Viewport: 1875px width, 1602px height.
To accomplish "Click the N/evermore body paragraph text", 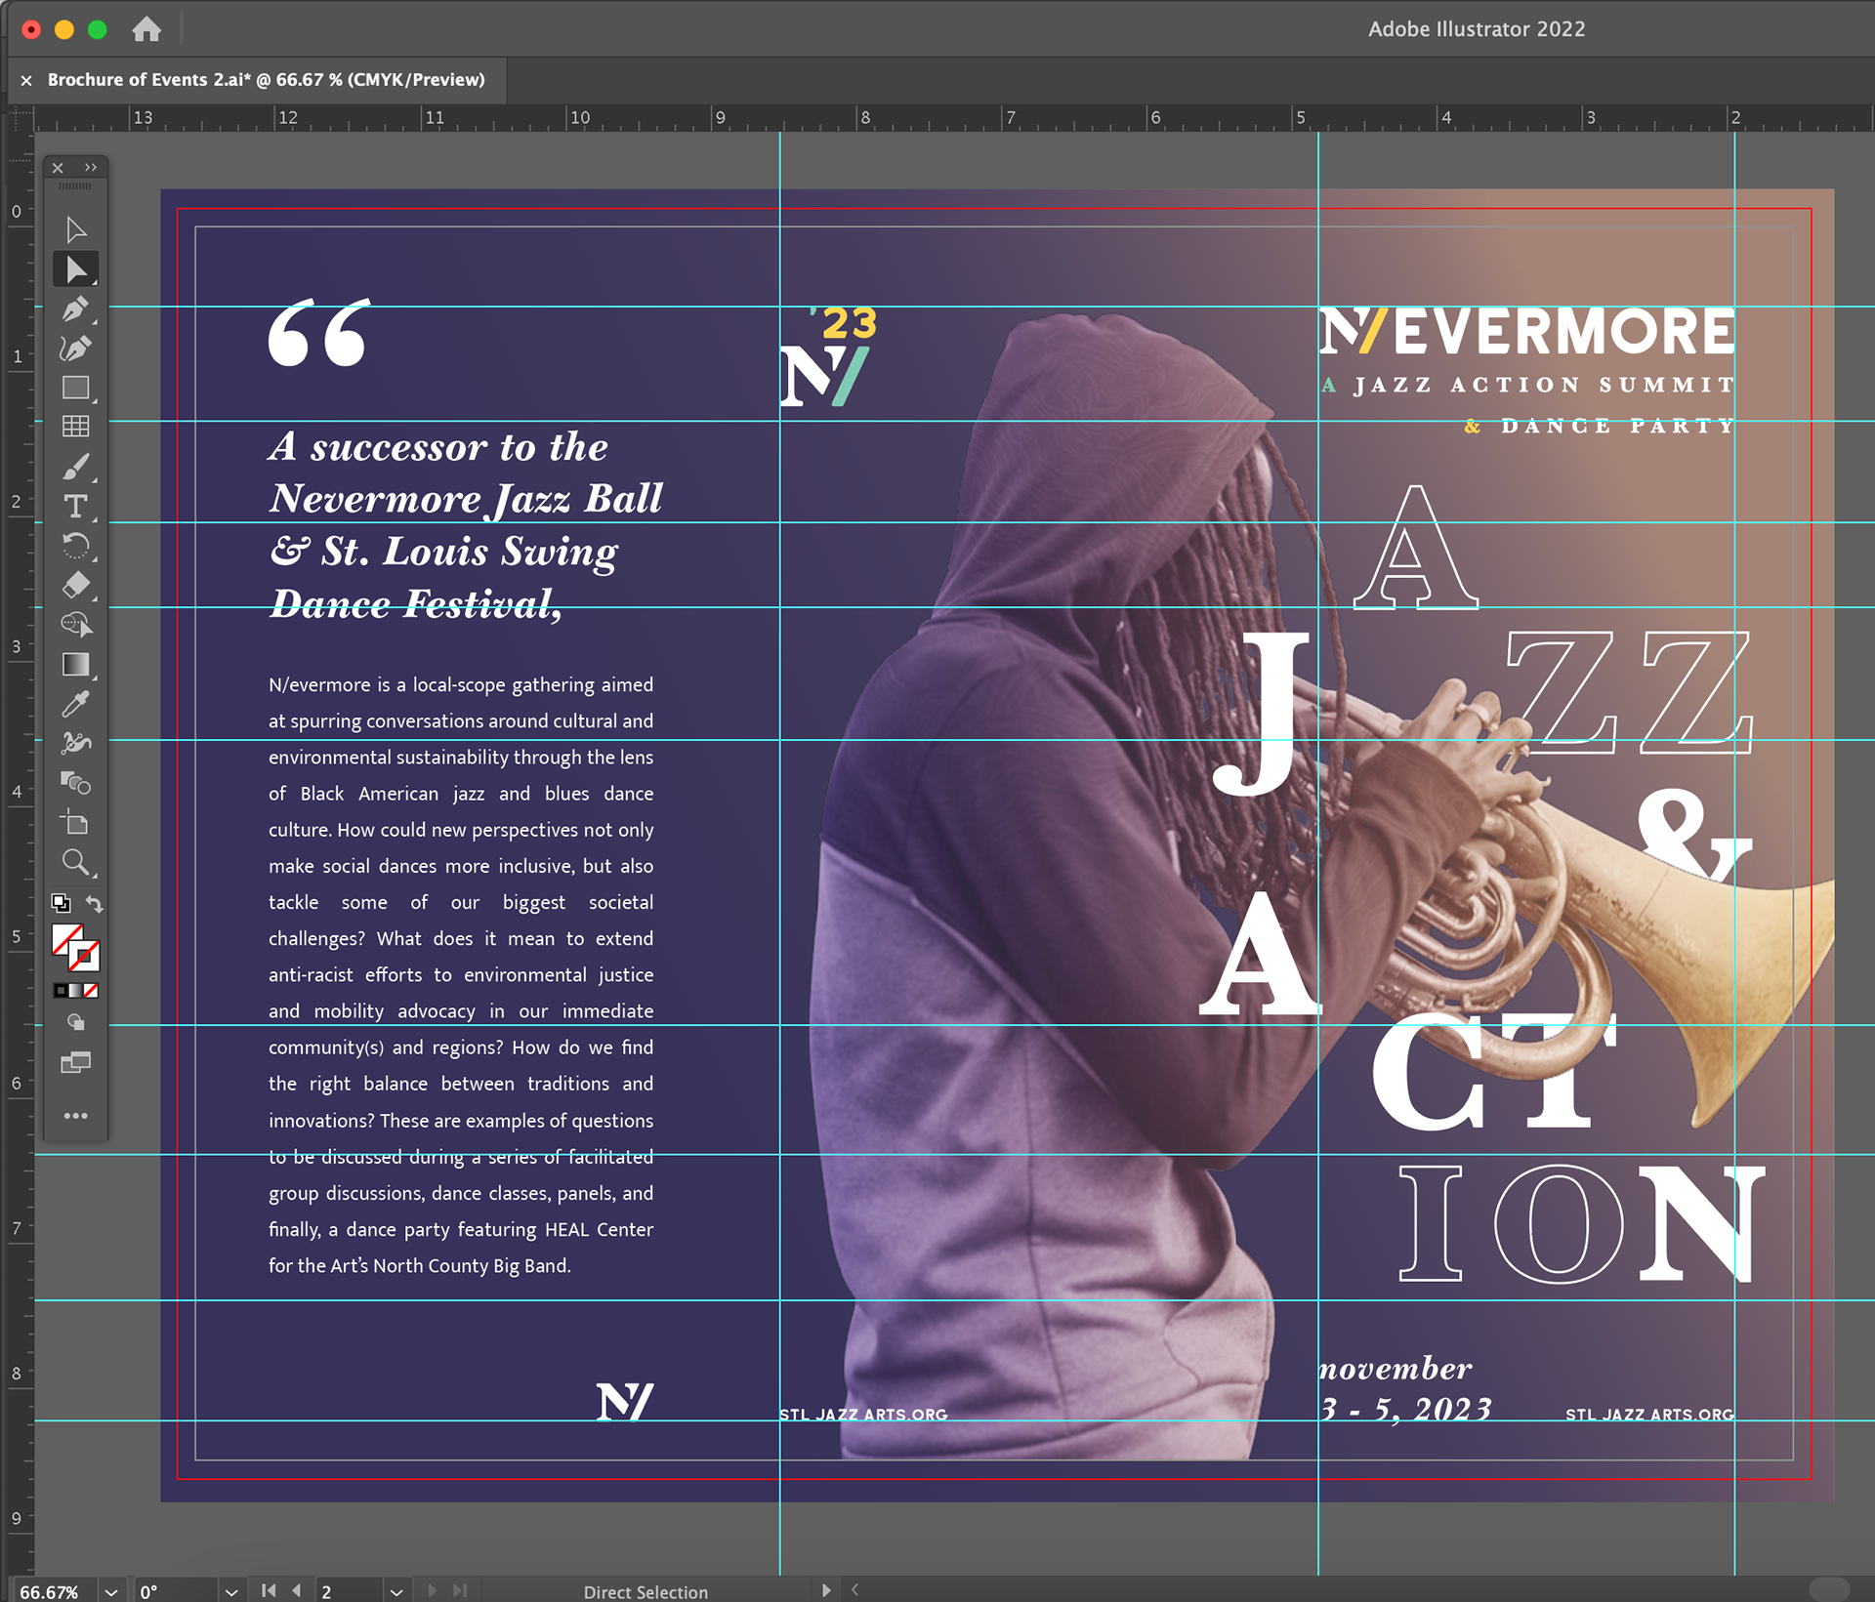I will coord(461,975).
